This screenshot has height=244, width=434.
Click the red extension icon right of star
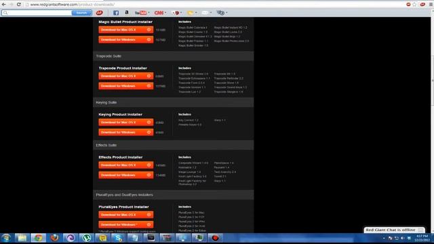point(422,5)
